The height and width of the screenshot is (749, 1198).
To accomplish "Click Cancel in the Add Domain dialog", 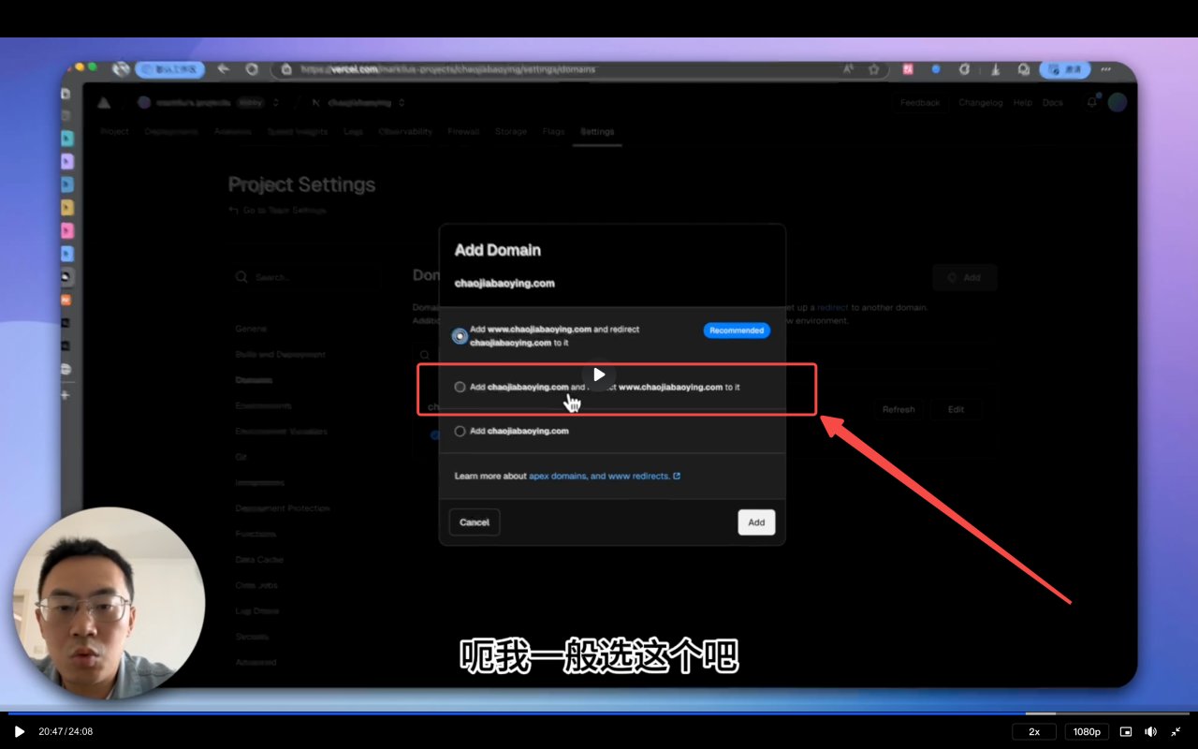I will coord(475,522).
